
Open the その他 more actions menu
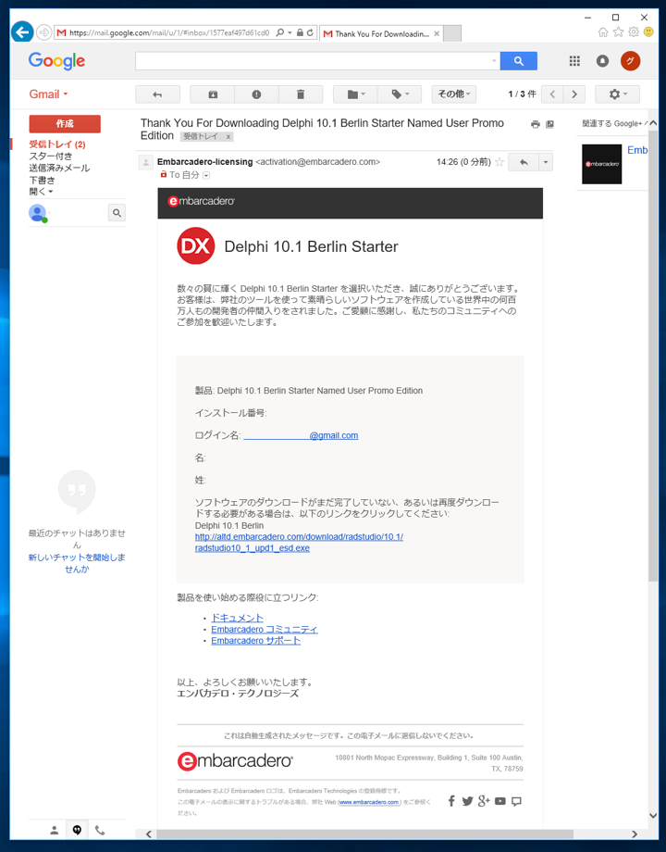[x=454, y=94]
